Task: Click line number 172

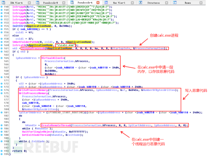Action: tap(6, 83)
